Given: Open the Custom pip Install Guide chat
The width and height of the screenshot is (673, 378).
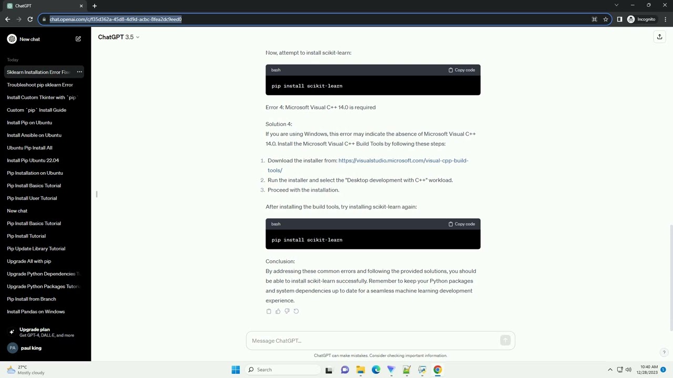Looking at the screenshot, I should pyautogui.click(x=36, y=110).
